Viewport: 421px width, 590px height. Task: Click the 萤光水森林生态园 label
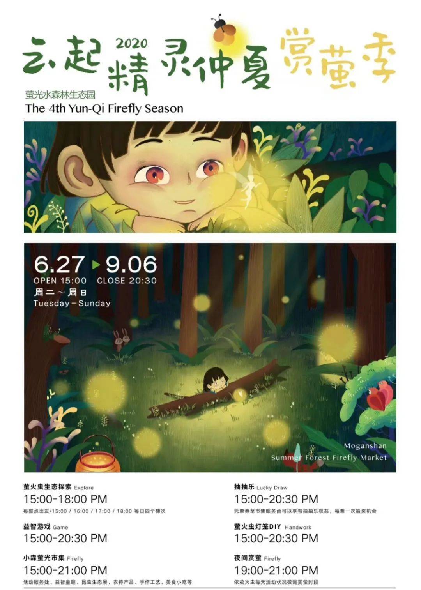[60, 94]
